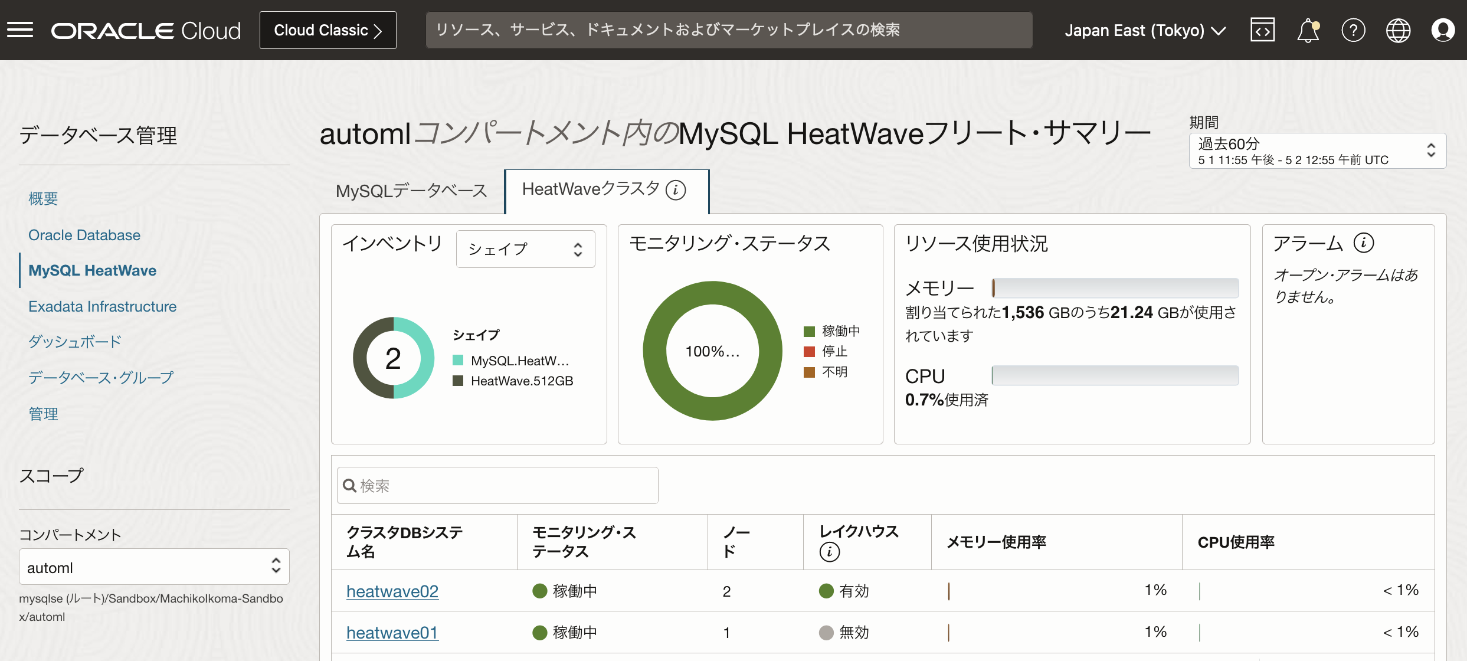Open the シェイプ inventory dropdown
Image resolution: width=1467 pixels, height=661 pixels.
tap(525, 250)
